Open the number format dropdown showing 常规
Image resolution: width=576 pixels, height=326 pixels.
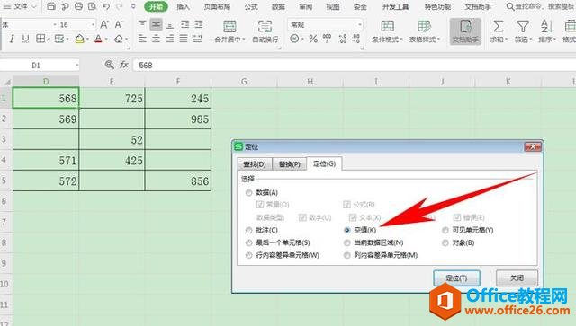tap(360, 24)
